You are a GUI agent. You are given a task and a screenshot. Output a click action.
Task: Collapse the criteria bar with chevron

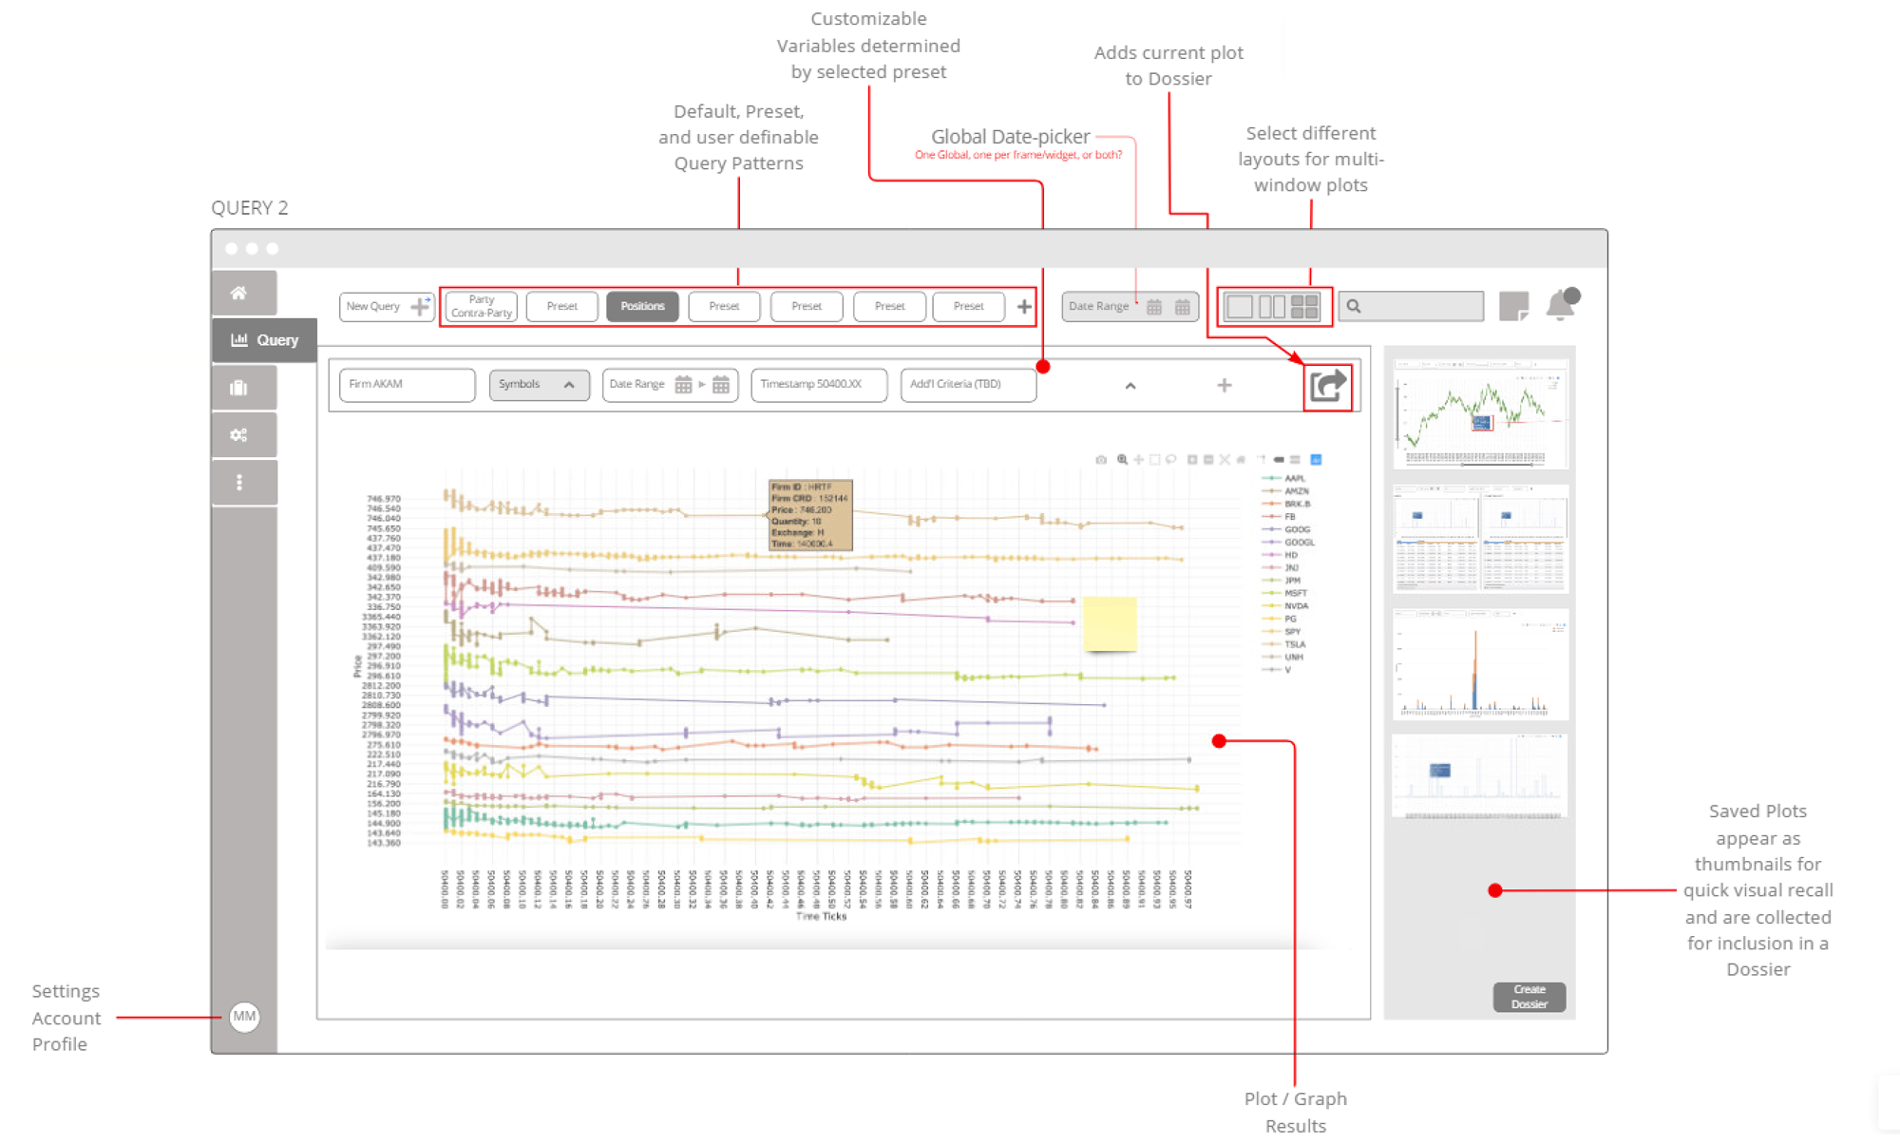point(1130,386)
